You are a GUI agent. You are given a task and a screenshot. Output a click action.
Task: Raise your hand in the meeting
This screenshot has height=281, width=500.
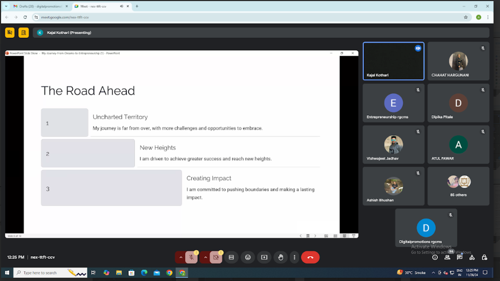click(x=280, y=257)
